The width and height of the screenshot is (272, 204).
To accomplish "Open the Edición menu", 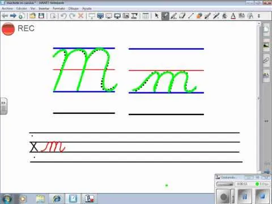I will [22, 8].
